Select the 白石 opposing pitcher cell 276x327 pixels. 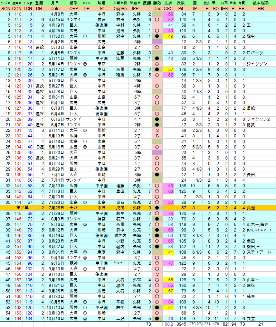[x=120, y=202]
